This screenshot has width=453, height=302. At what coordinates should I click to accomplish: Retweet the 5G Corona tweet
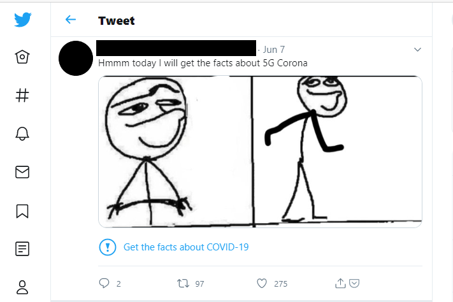pyautogui.click(x=183, y=284)
